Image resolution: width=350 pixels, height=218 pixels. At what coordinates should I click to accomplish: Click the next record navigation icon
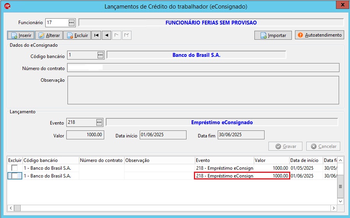pyautogui.click(x=117, y=35)
